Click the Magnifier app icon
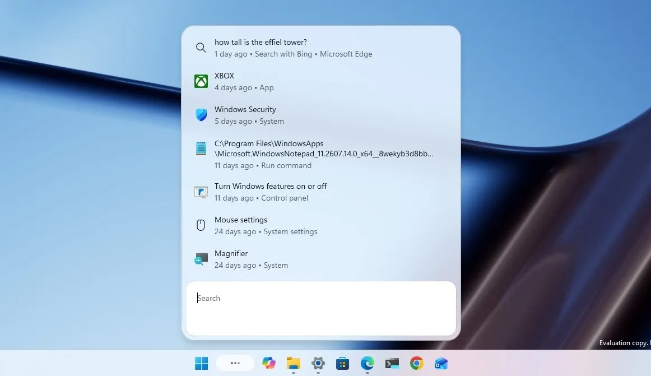 (201, 259)
